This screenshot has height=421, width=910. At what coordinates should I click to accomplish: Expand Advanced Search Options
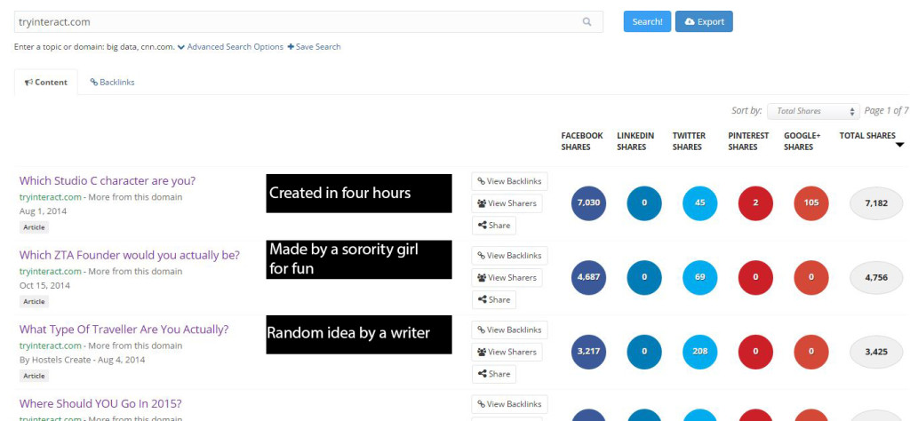230,47
